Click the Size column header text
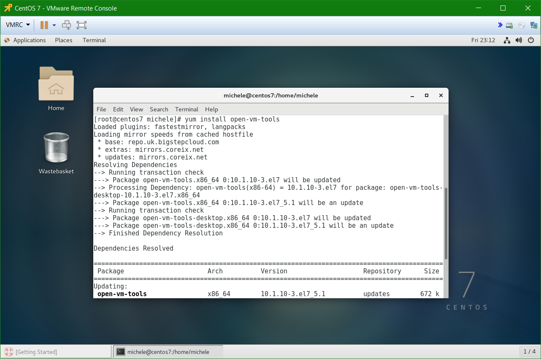 (x=432, y=271)
